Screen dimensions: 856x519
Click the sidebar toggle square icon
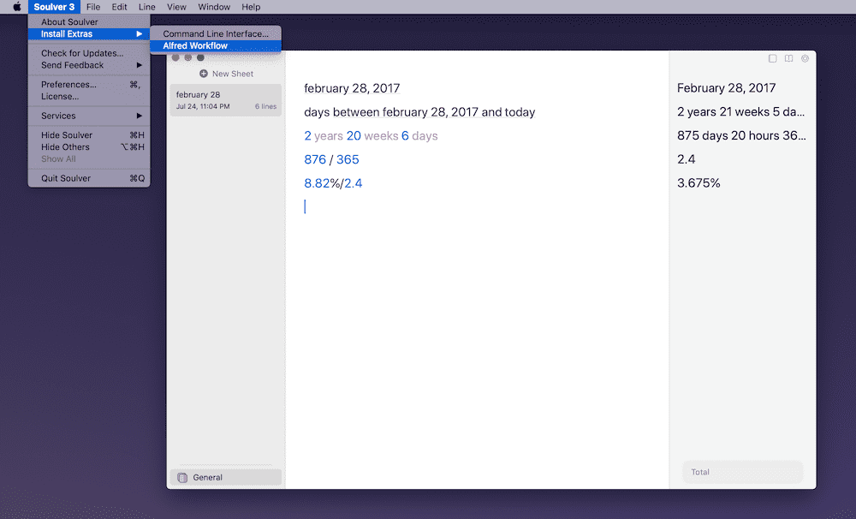pyautogui.click(x=772, y=58)
